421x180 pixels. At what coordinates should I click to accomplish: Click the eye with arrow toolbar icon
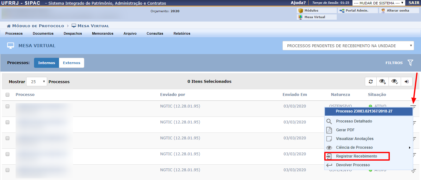(382, 82)
